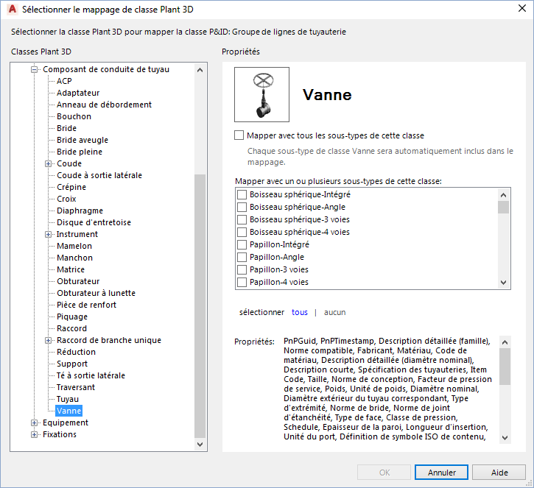This screenshot has height=488, width=534.
Task: Select Té à sortie latérale item
Action: pos(91,375)
